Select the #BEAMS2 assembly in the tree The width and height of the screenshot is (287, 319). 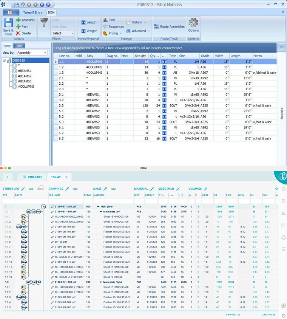tap(25, 76)
